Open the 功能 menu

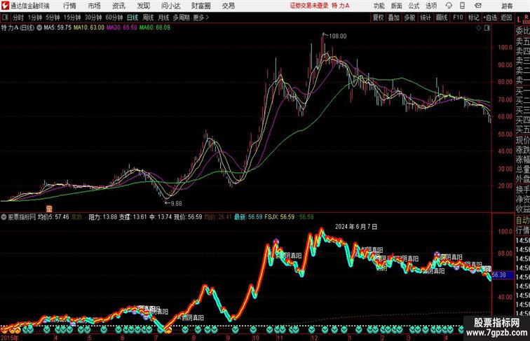click(x=379, y=6)
